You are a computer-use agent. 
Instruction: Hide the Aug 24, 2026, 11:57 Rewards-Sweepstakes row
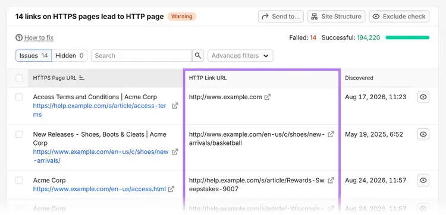423,181
